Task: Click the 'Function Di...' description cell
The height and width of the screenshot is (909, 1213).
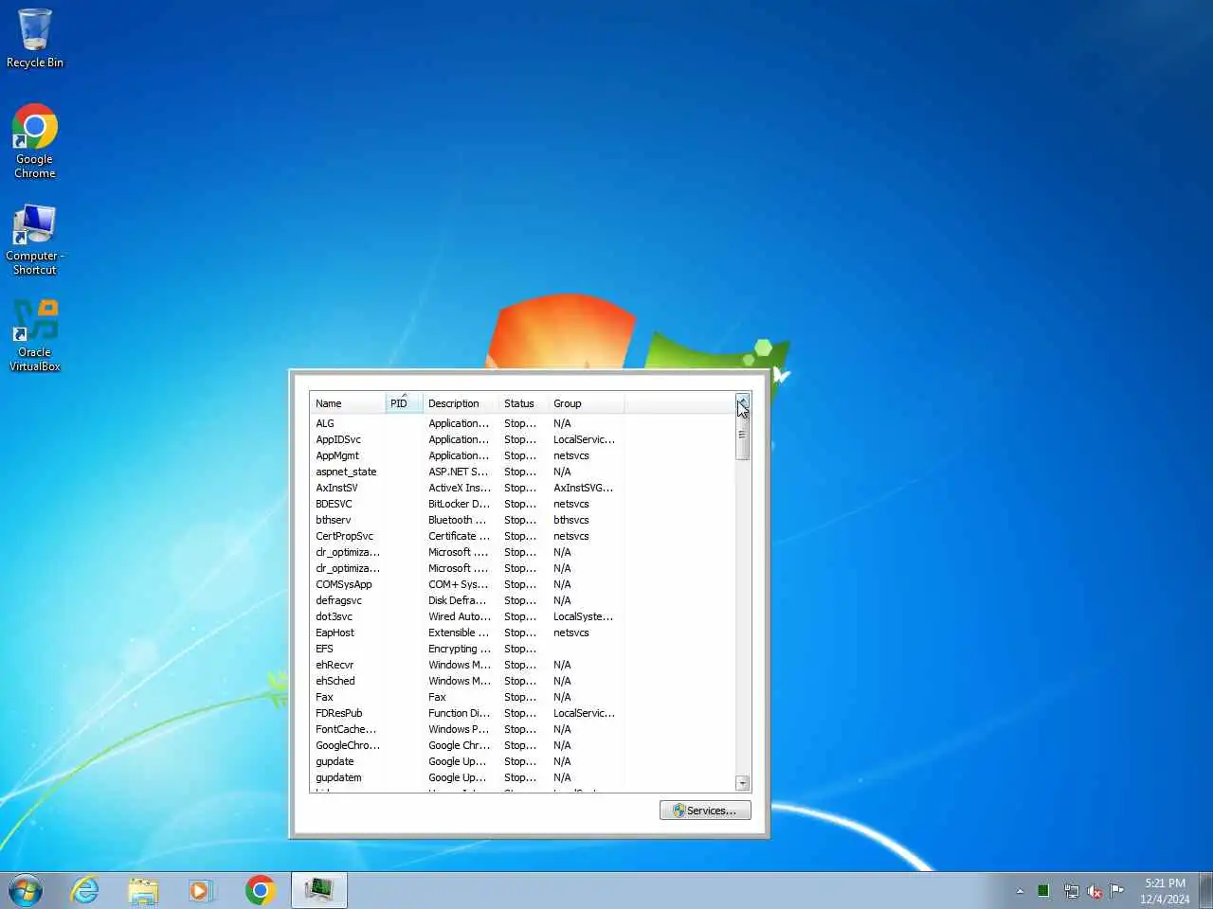Action: (460, 713)
